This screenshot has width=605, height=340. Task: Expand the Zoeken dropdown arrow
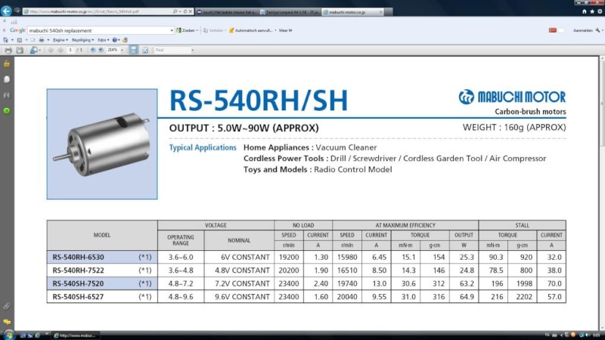coord(197,30)
